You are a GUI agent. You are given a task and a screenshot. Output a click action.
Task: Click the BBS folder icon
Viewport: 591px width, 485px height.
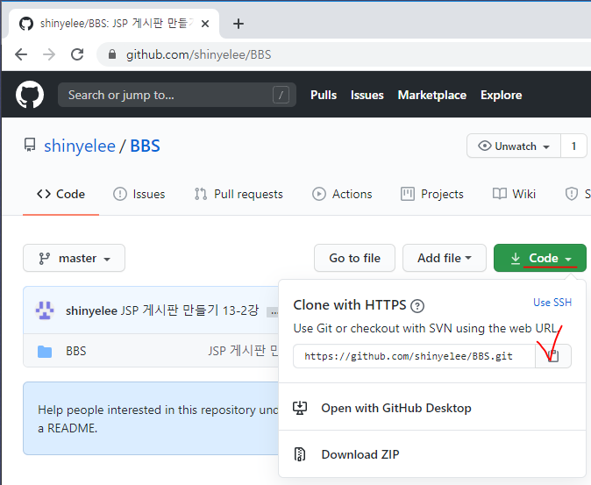[x=45, y=351]
